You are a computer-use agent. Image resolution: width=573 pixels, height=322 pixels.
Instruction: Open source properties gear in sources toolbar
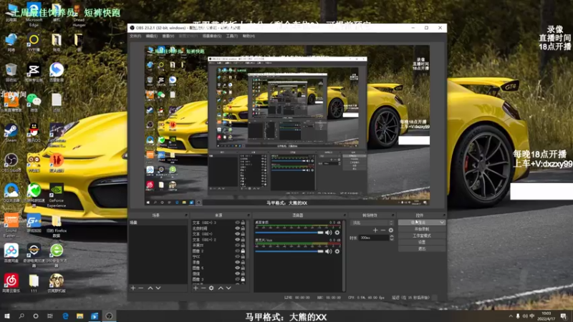[211, 288]
